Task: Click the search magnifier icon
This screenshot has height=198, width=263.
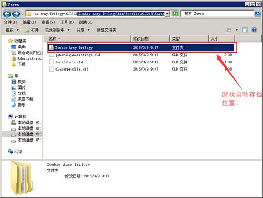Action: tap(257, 13)
